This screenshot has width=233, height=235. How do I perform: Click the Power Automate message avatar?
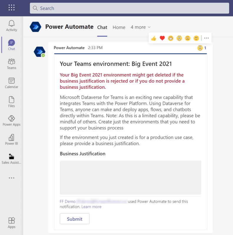point(39,52)
